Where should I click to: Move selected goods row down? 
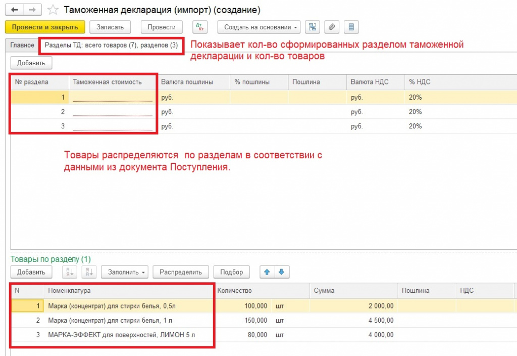[281, 272]
